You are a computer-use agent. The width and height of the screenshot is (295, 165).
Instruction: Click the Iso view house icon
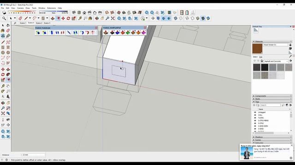click(74, 12)
